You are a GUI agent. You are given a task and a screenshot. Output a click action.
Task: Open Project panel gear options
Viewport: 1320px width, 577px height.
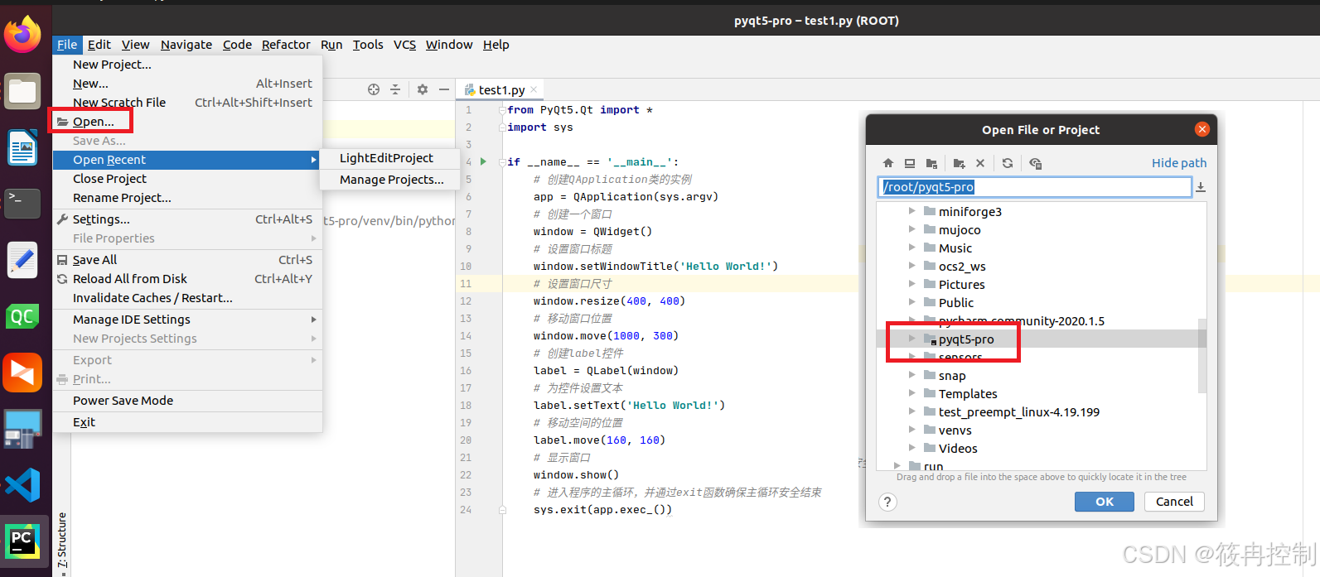tap(423, 89)
